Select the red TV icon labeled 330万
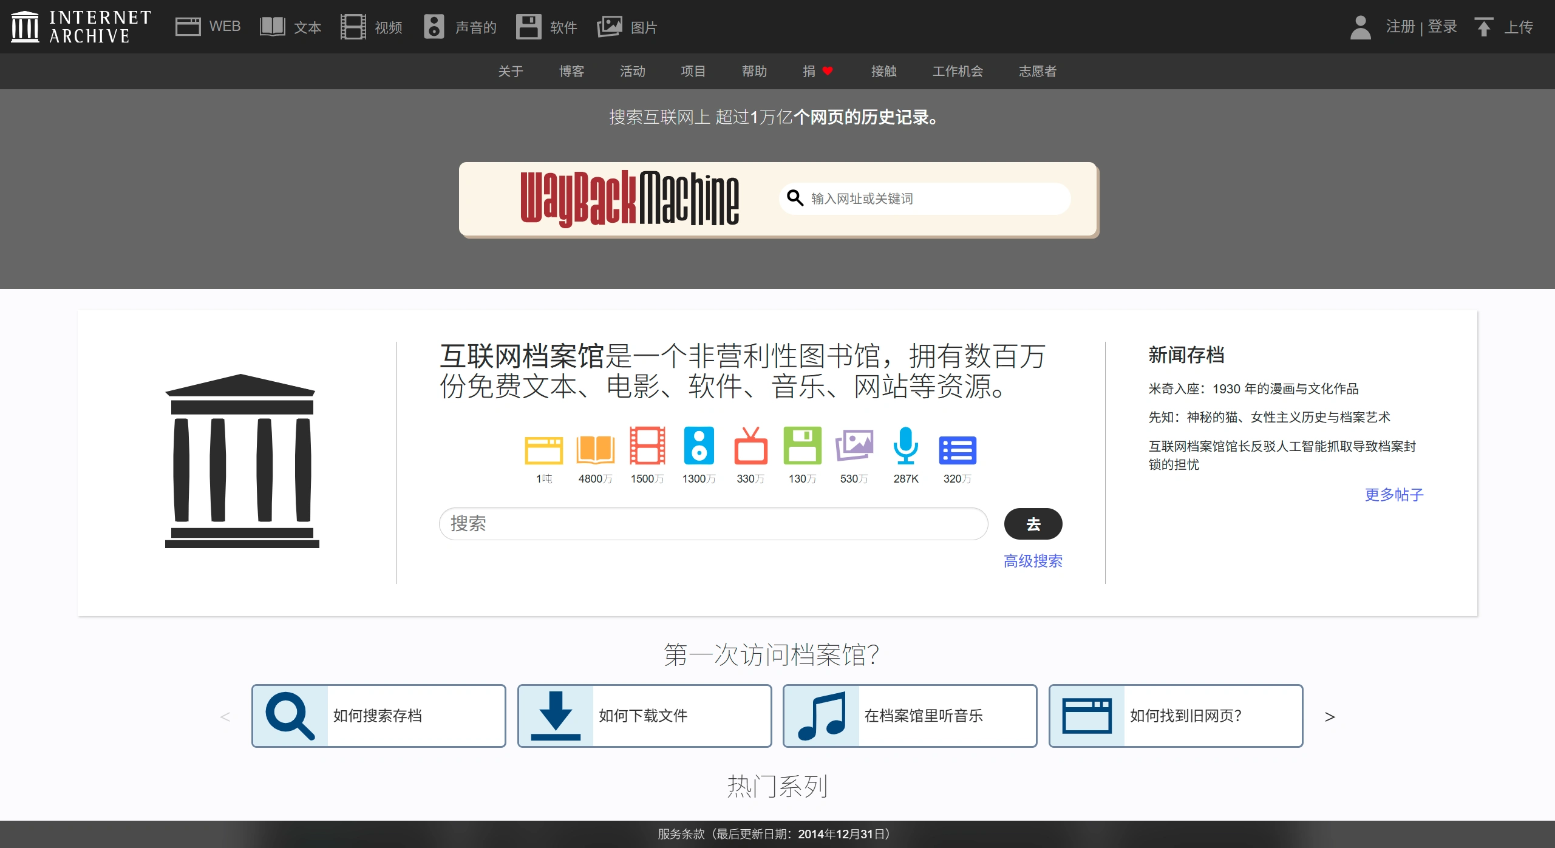The height and width of the screenshot is (848, 1555). [750, 448]
